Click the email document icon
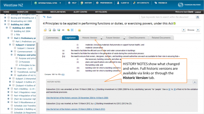This screenshot has height=114, width=204. pyautogui.click(x=59, y=30)
